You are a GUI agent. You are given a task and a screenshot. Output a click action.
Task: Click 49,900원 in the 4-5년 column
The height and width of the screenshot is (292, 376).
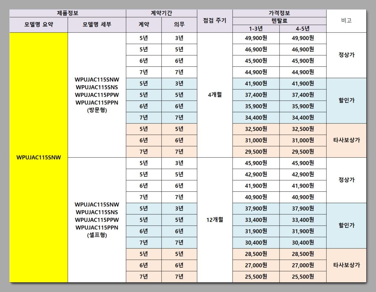click(303, 38)
